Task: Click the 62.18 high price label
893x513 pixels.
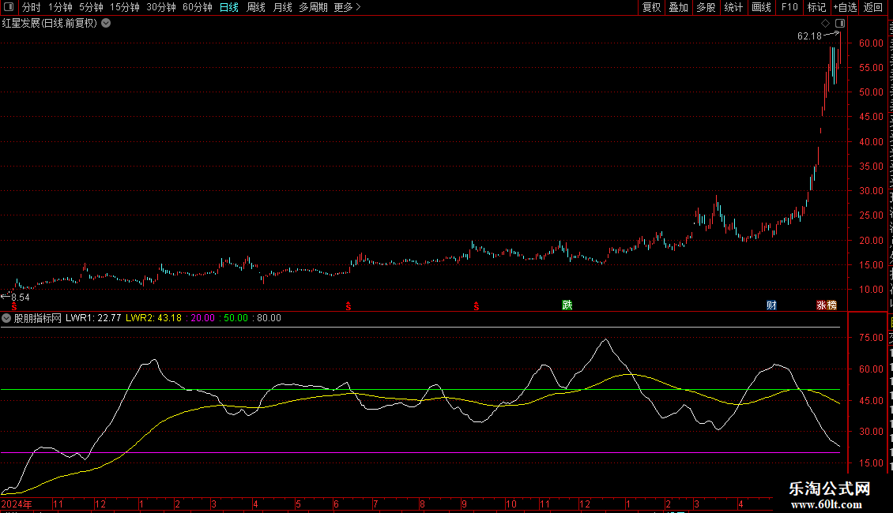Action: coord(809,36)
